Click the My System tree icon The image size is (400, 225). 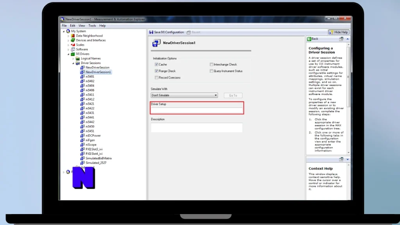click(68, 31)
